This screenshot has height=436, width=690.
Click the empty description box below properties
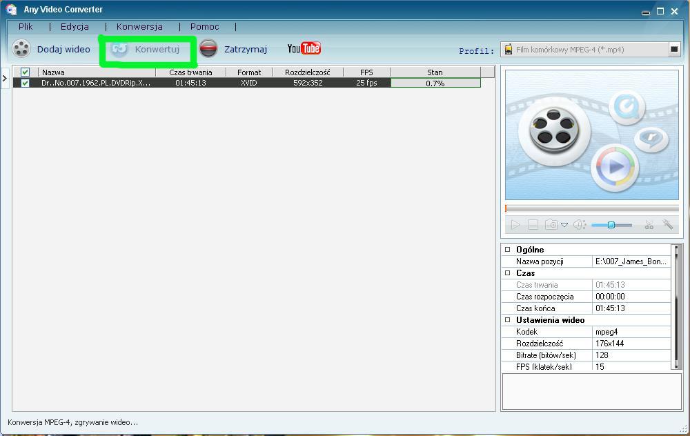[x=592, y=391]
